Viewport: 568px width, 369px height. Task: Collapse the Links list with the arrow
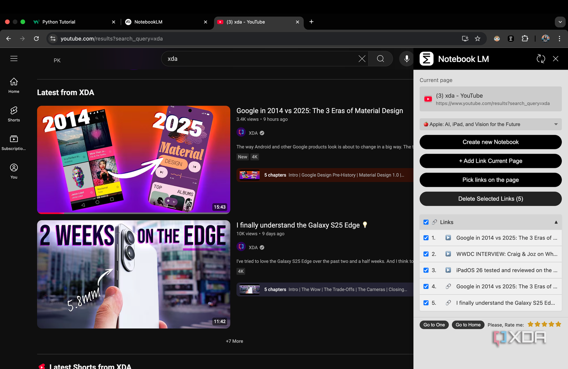tap(556, 222)
